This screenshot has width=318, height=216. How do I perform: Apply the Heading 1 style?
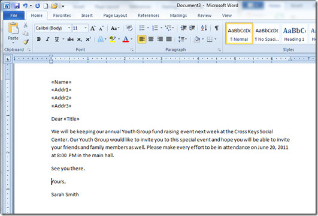pos(294,34)
